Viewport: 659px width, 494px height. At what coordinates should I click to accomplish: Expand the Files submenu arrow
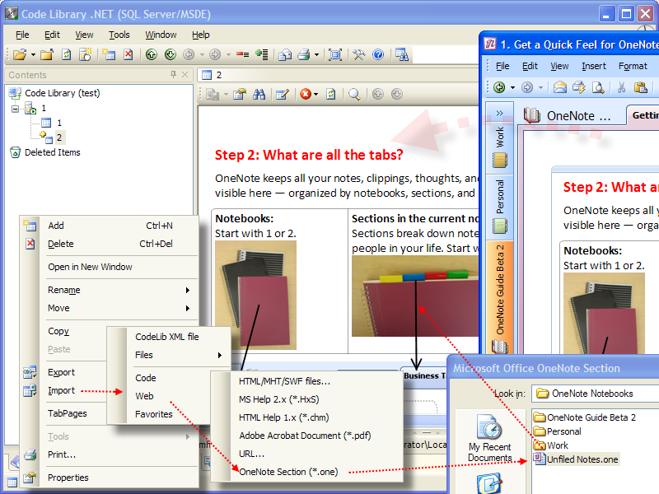220,356
